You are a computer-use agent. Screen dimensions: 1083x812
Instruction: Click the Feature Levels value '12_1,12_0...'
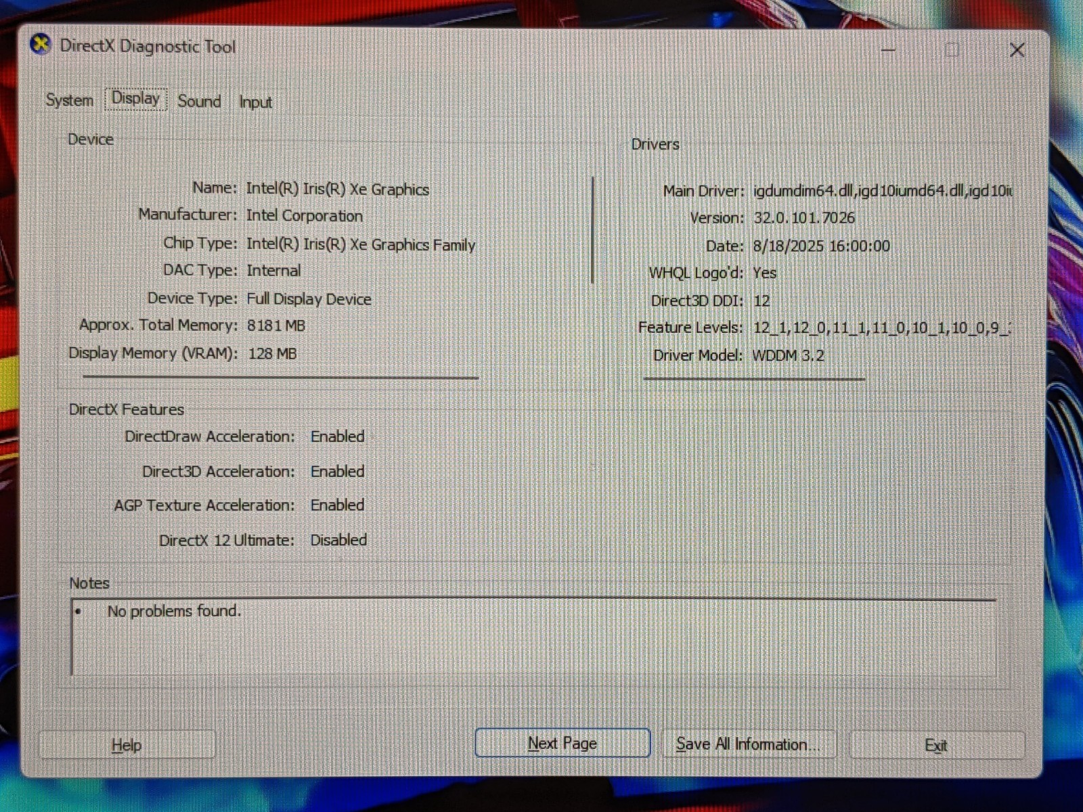click(x=882, y=328)
